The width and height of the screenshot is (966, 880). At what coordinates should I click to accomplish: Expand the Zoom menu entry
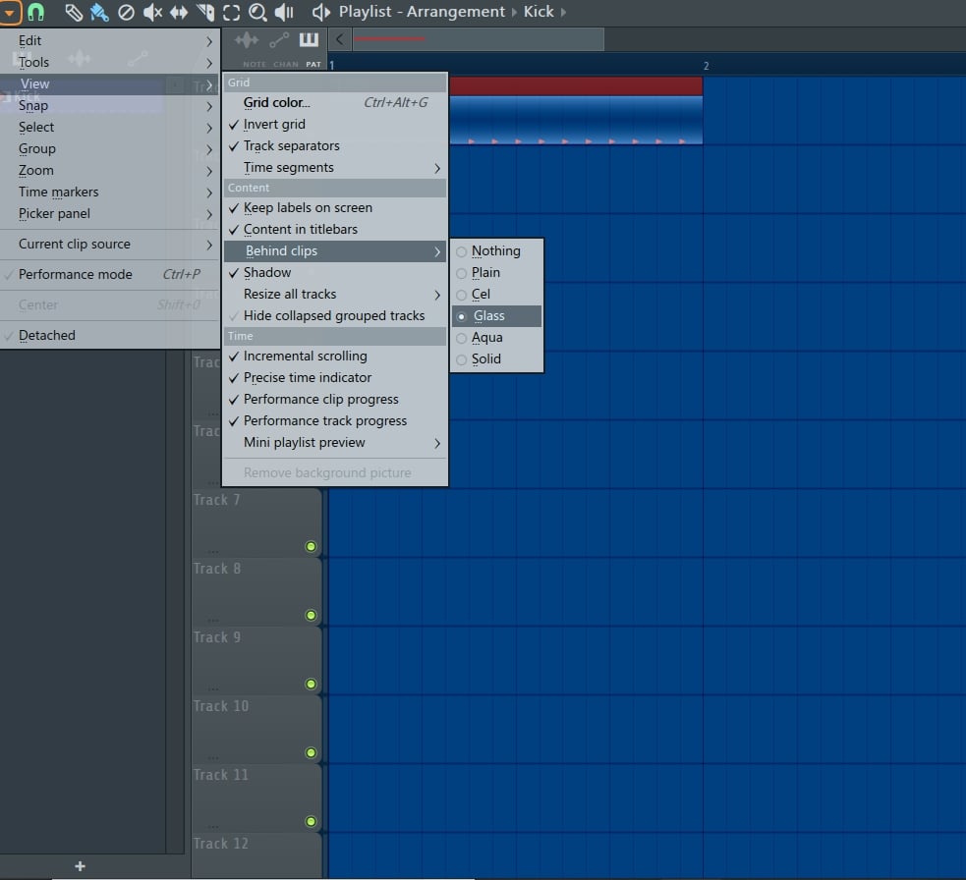[x=35, y=170]
